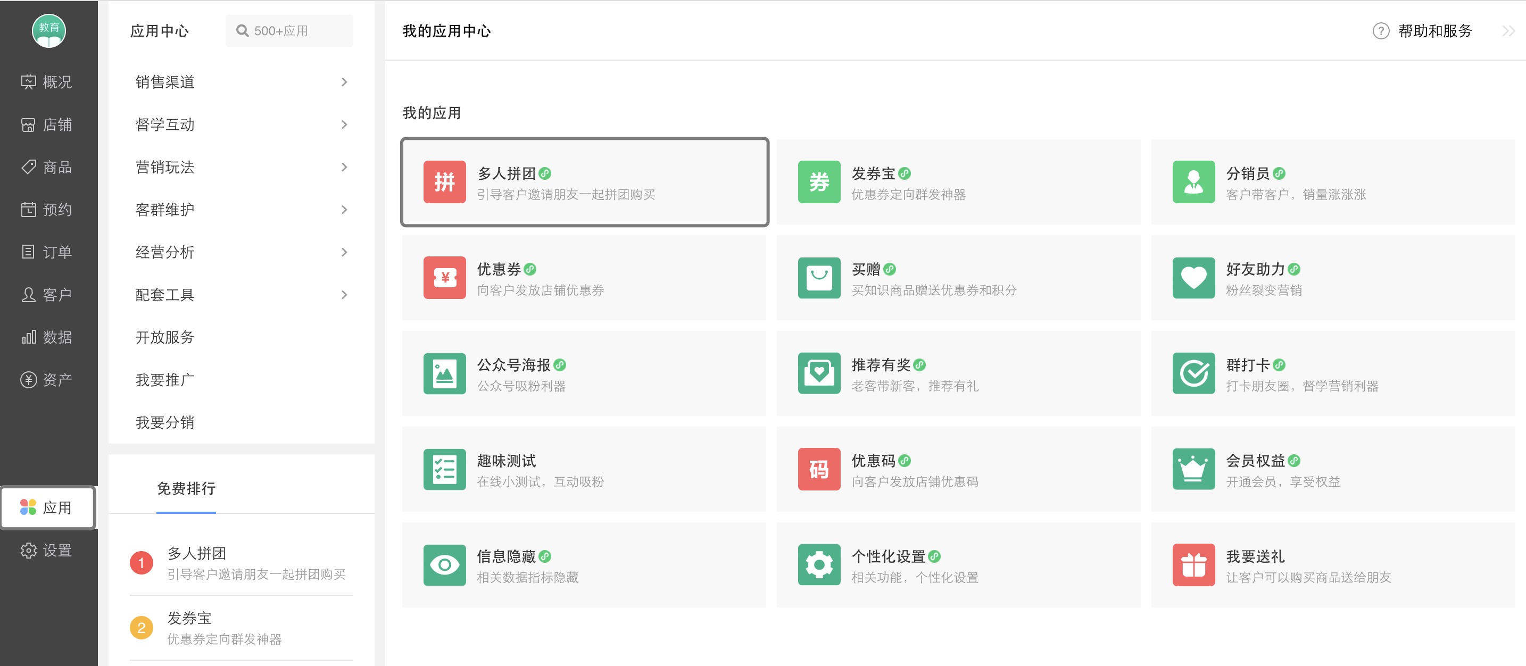This screenshot has width=1526, height=666.
Task: Select the 免费排行 tab
Action: [186, 489]
